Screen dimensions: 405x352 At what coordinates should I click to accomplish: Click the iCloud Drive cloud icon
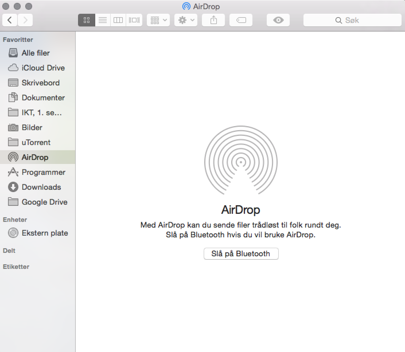click(13, 68)
